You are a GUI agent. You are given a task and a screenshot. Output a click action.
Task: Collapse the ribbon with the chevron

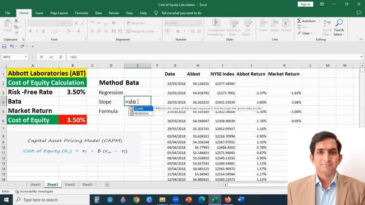click(360, 39)
